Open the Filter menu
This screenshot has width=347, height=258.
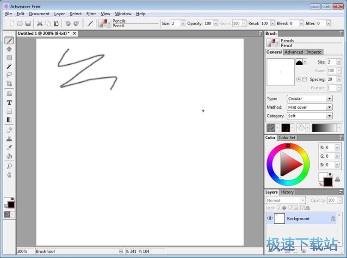coord(91,14)
